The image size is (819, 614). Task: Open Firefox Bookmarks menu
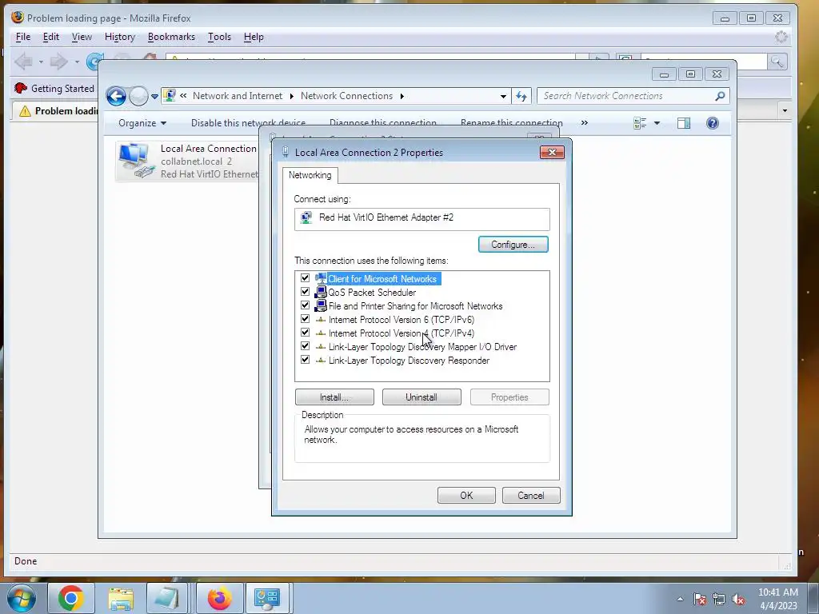tap(171, 37)
